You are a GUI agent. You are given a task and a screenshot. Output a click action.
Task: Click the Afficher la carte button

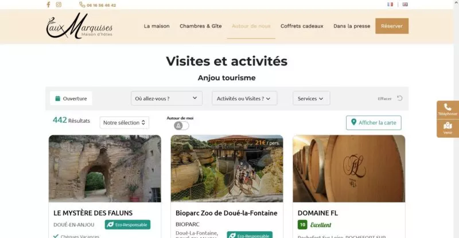tap(374, 123)
